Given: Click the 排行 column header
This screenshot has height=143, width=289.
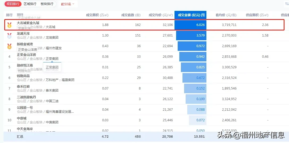Looking at the screenshot, I should [x=9, y=15].
